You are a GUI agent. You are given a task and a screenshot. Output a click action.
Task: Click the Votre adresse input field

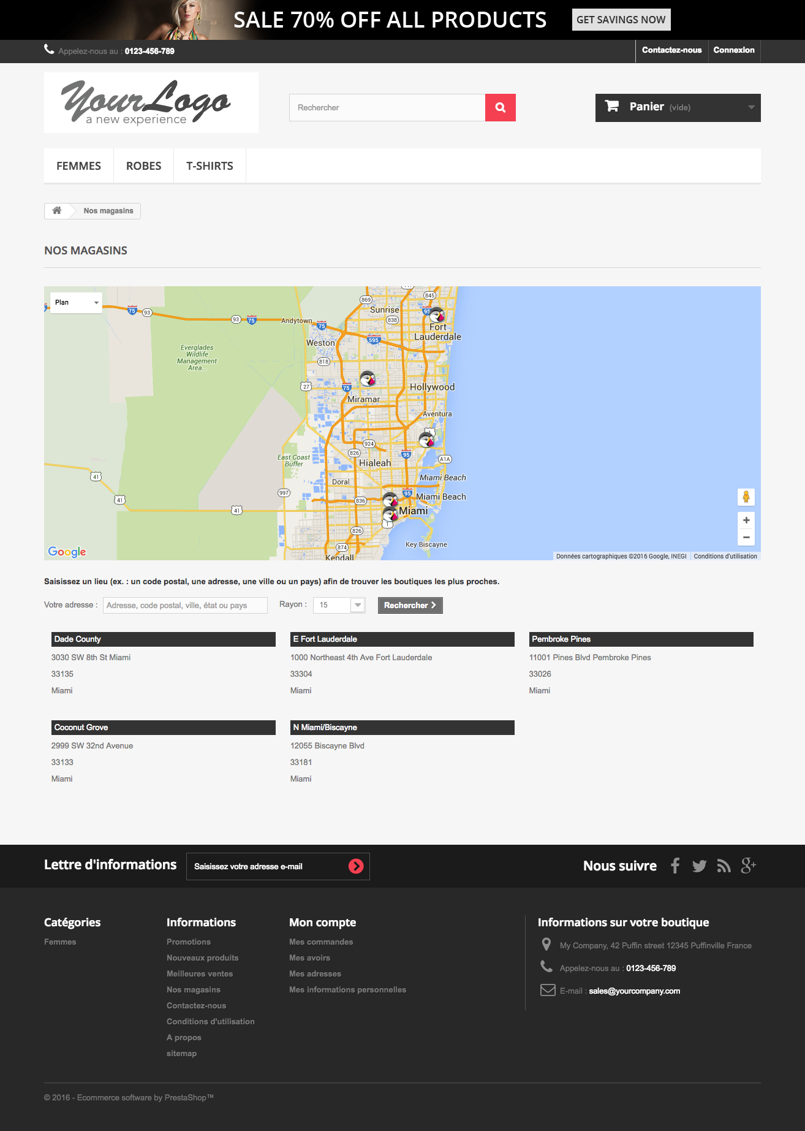[184, 605]
